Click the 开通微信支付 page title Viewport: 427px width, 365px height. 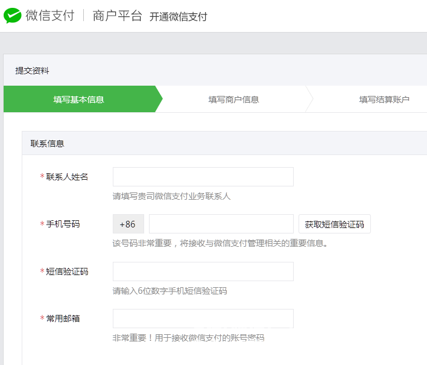point(179,17)
